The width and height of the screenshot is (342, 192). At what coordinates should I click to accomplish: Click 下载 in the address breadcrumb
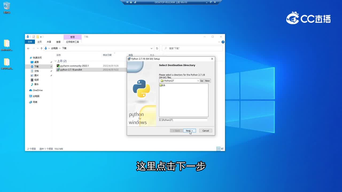pyautogui.click(x=64, y=48)
